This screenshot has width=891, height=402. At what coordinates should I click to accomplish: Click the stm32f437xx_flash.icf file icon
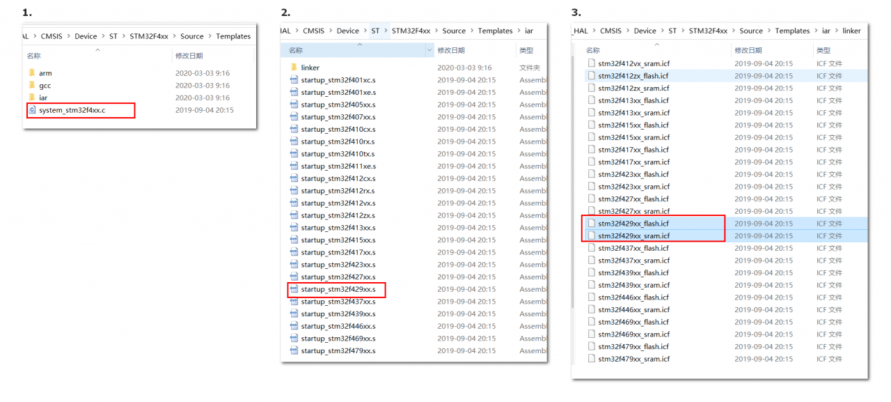point(592,248)
